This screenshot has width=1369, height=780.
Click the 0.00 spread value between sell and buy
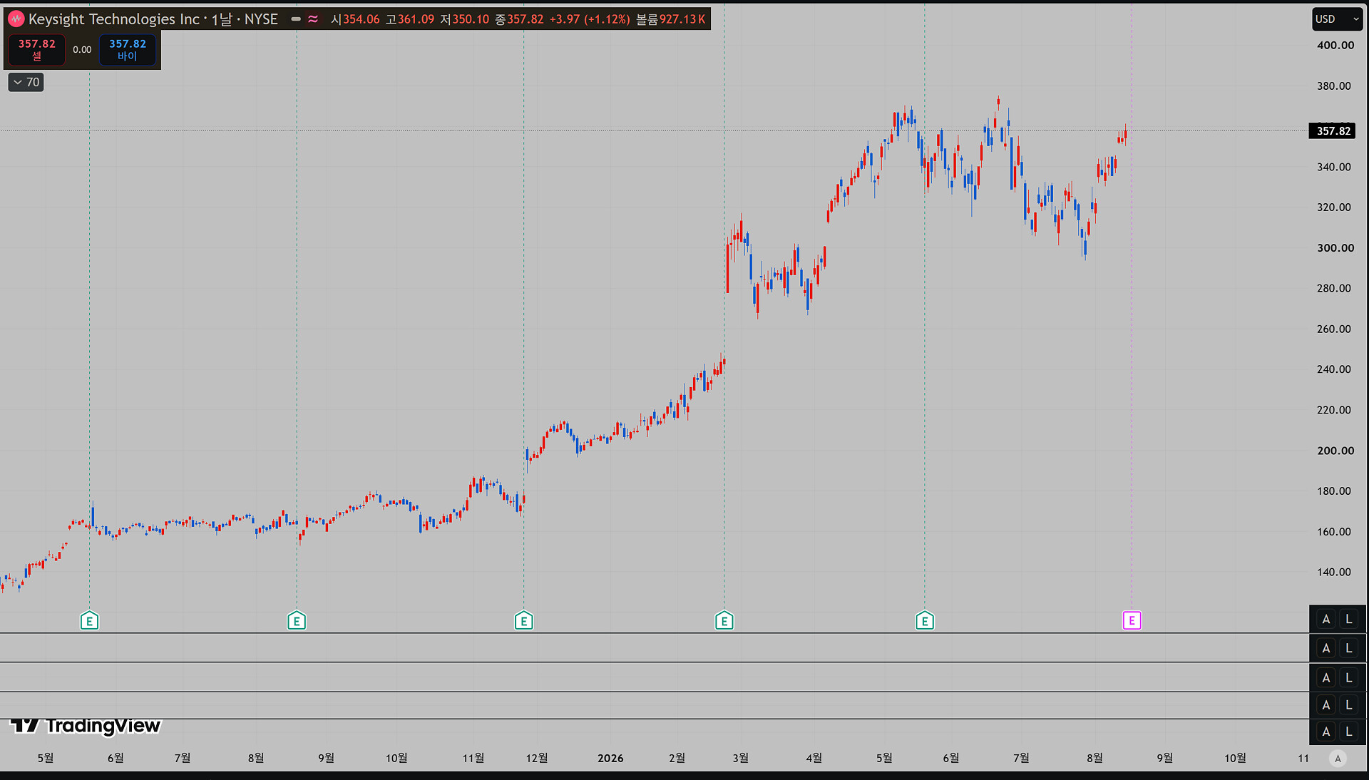coord(82,50)
